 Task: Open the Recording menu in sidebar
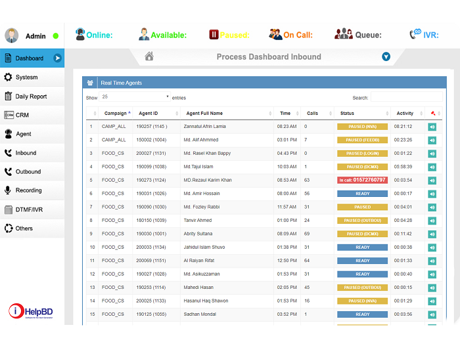coord(29,190)
